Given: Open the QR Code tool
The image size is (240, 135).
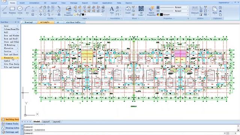Looking at the screenshot, I should point(141,11).
